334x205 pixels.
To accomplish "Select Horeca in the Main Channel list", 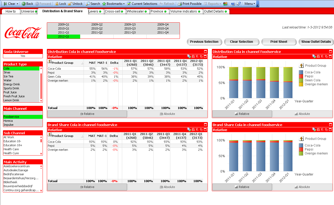I will coord(23,121).
